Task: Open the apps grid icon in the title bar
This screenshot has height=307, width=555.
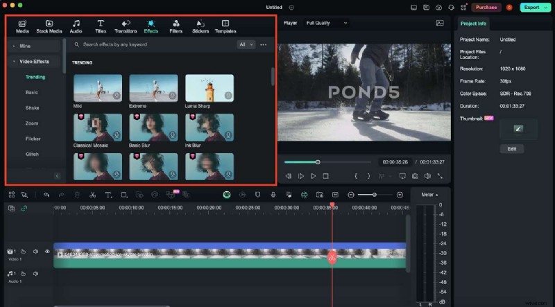Action: (463, 8)
